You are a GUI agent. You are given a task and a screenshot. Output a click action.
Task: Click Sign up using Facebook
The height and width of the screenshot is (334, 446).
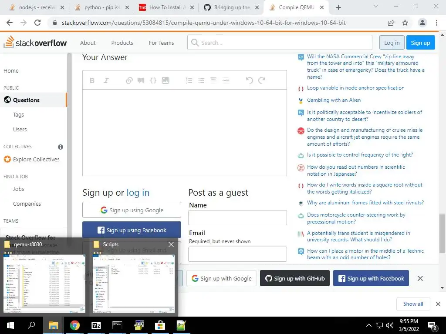[x=132, y=230]
